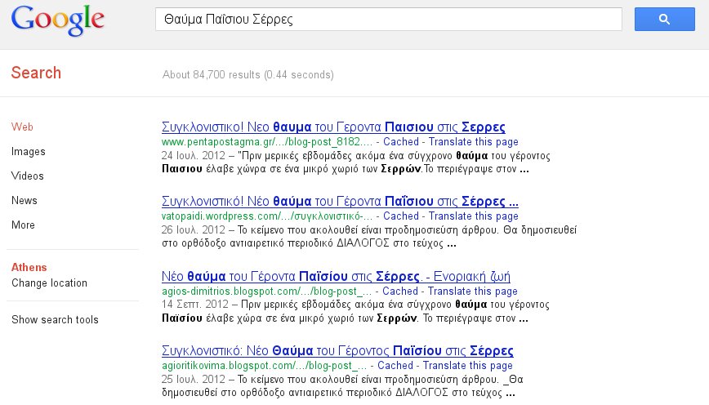Click the agioritikovima.blogspot.com green URL
The image size is (709, 405).
(x=264, y=365)
